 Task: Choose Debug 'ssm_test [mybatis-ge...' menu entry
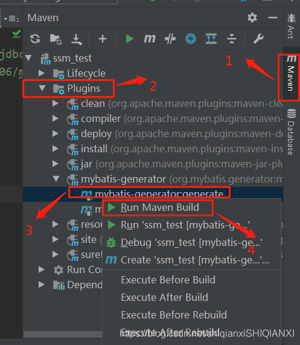coord(191,243)
